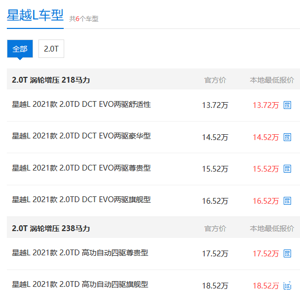Click red local price 14.52万
This screenshot has width=300, height=299.
tap(266, 137)
